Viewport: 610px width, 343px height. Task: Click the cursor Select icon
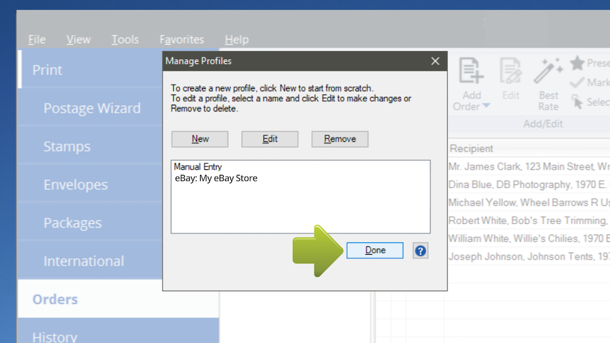[x=577, y=102]
